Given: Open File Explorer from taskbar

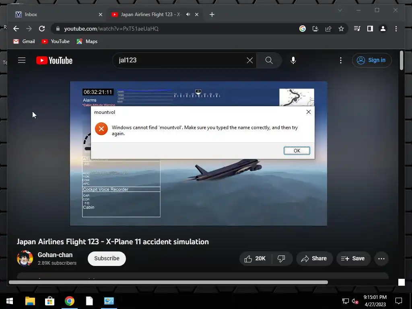Looking at the screenshot, I should click(30, 301).
